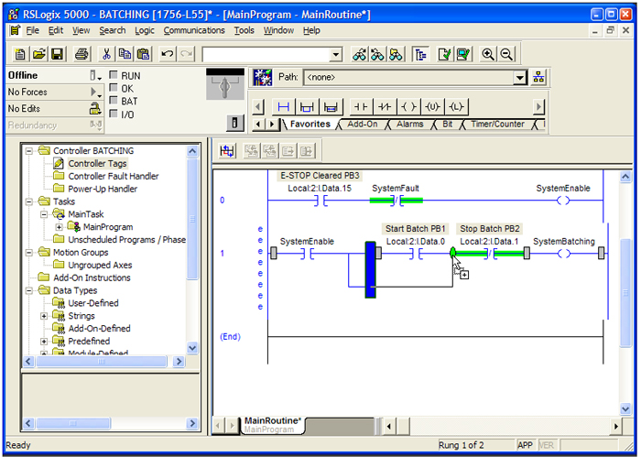Open the Communications menu
Screen dimensions: 641x457
194,30
